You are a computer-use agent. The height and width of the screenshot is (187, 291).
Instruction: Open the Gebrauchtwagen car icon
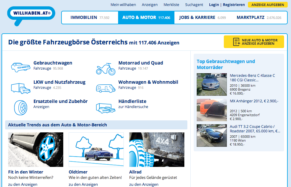coord(20,67)
